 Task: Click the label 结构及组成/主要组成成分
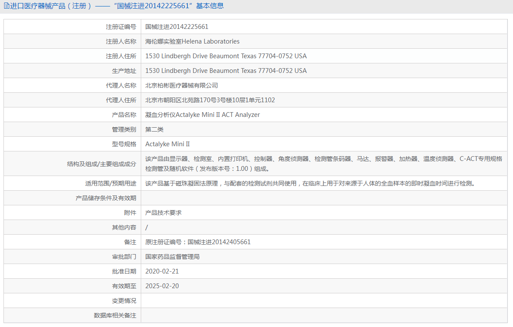101,164
